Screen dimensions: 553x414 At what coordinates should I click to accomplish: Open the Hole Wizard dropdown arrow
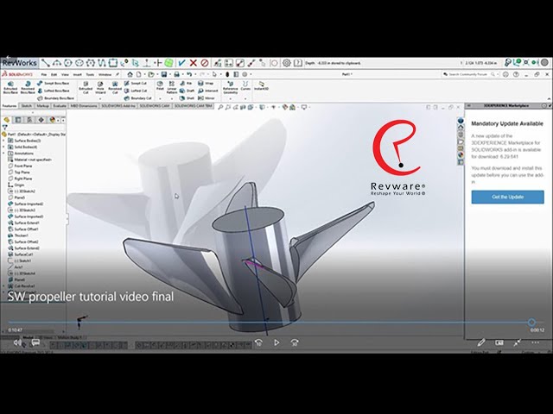100,99
